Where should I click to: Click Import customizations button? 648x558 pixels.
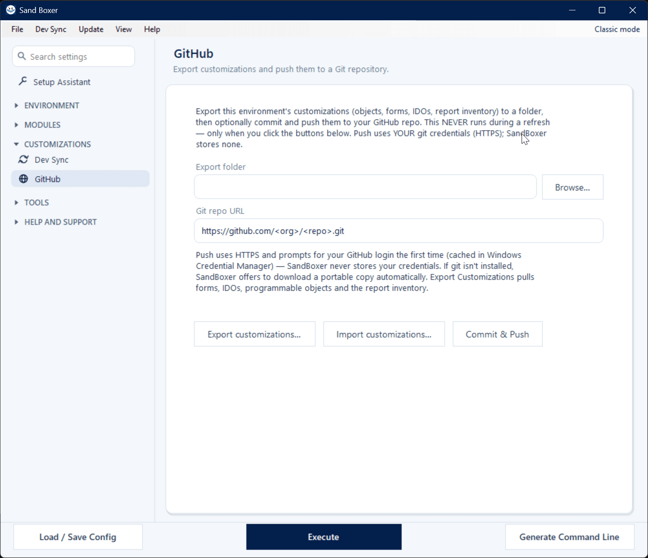click(384, 334)
